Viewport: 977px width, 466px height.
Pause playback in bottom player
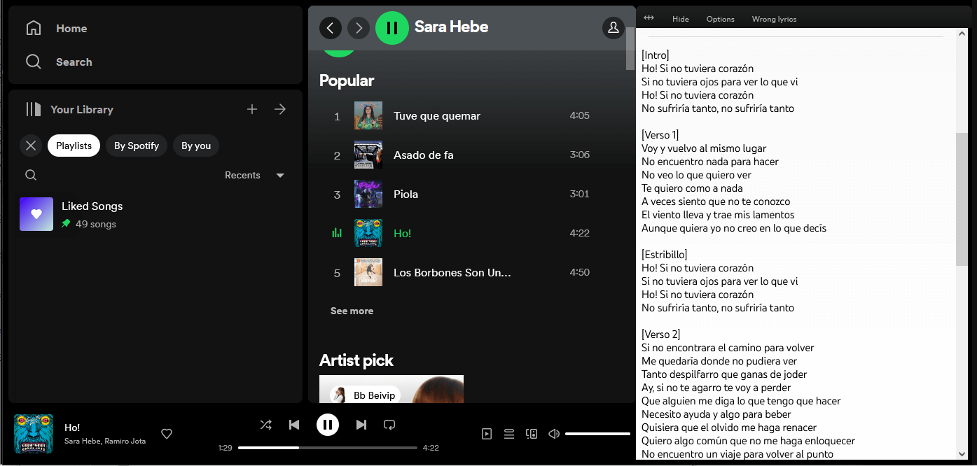click(328, 425)
